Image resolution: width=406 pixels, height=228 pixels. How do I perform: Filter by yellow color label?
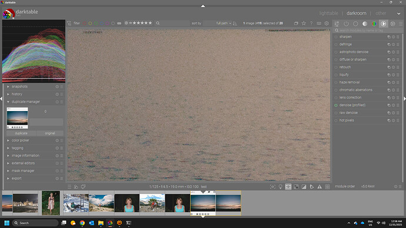90,24
